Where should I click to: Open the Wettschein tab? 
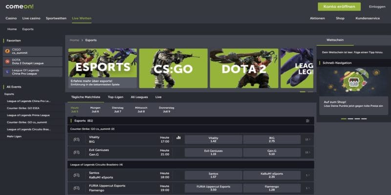point(335,40)
